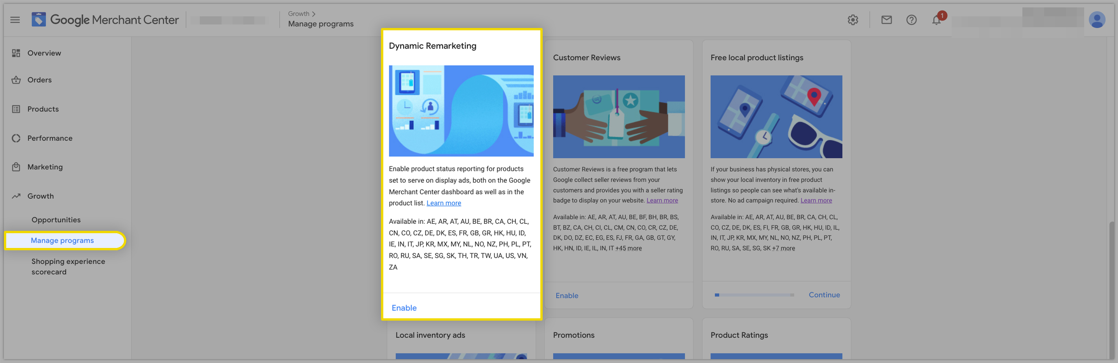Click the Growth trend arrow icon
Image resolution: width=1118 pixels, height=363 pixels.
tap(16, 196)
